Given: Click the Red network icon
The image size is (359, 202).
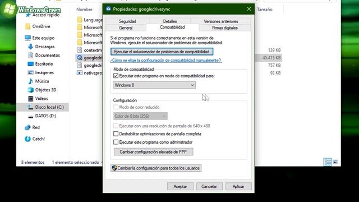Looking at the screenshot, I should (x=27, y=127).
